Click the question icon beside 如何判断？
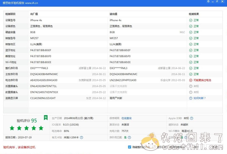The height and width of the screenshot is (154, 227). (191, 98)
